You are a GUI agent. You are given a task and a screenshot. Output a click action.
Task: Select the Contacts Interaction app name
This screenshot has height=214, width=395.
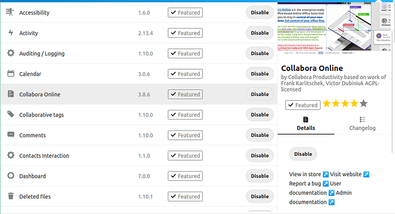pyautogui.click(x=44, y=156)
